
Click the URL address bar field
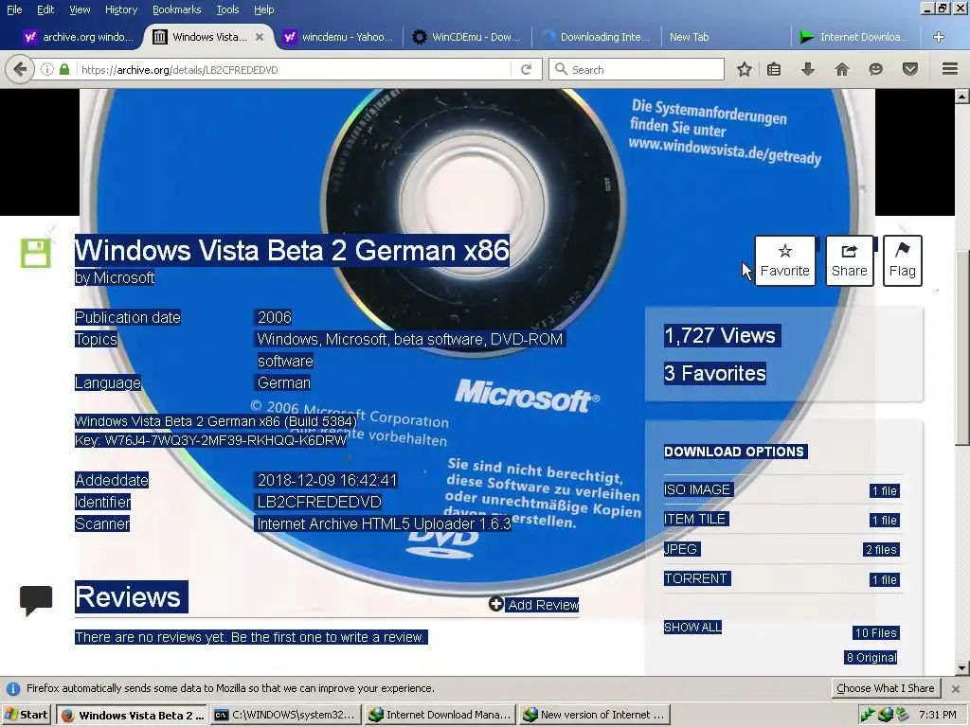click(294, 69)
